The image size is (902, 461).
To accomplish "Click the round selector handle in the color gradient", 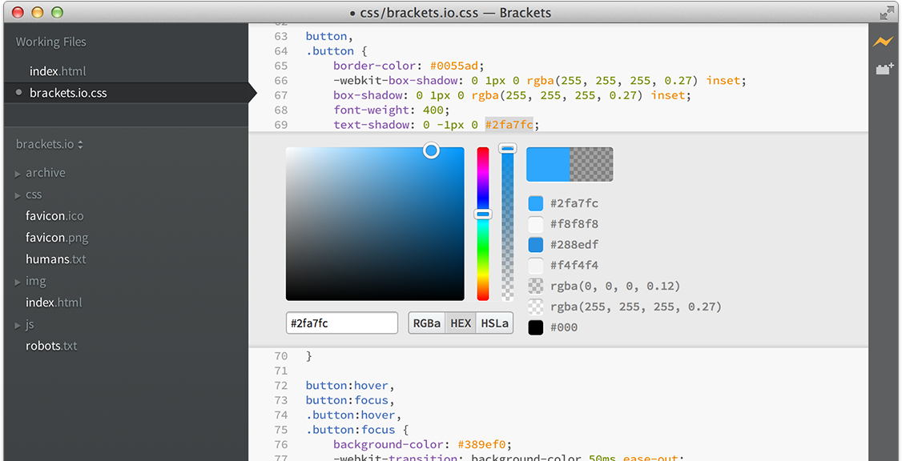I will (x=431, y=150).
